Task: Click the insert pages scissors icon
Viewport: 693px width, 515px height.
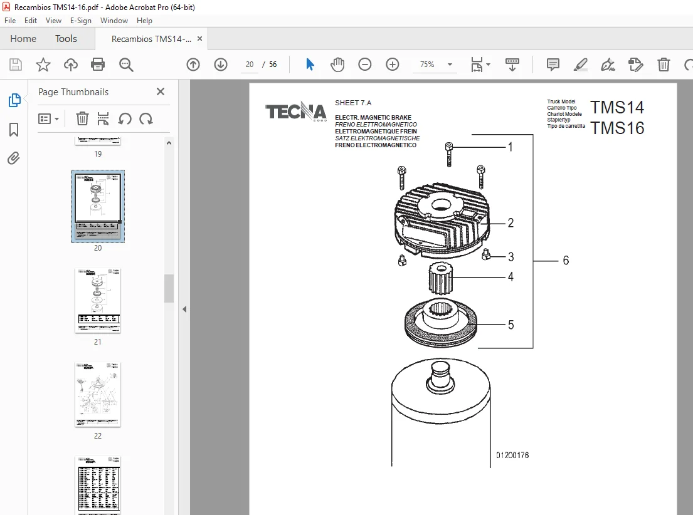Action: [x=103, y=119]
